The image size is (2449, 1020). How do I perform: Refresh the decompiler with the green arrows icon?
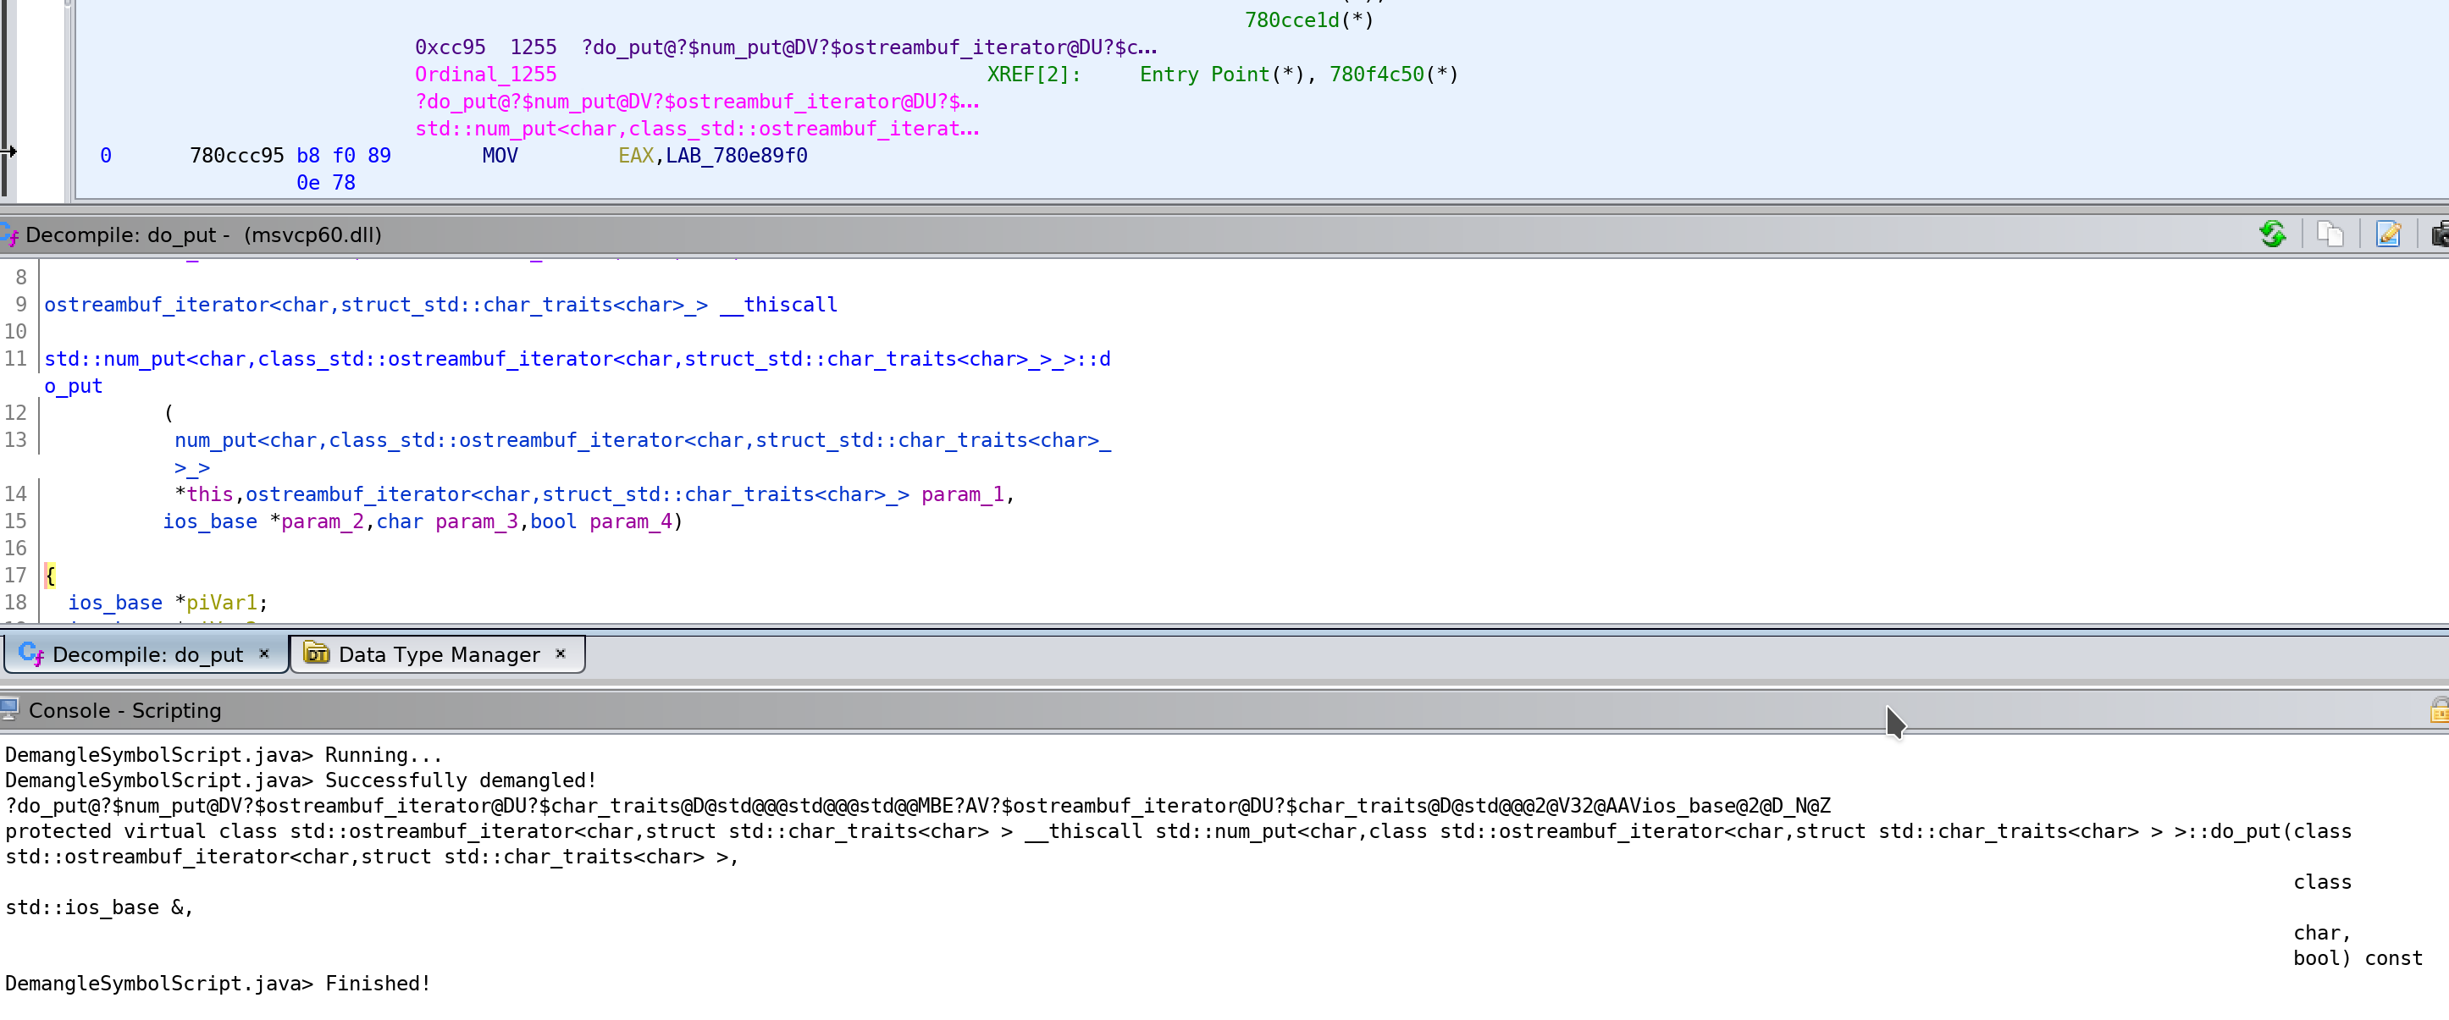(x=2273, y=234)
